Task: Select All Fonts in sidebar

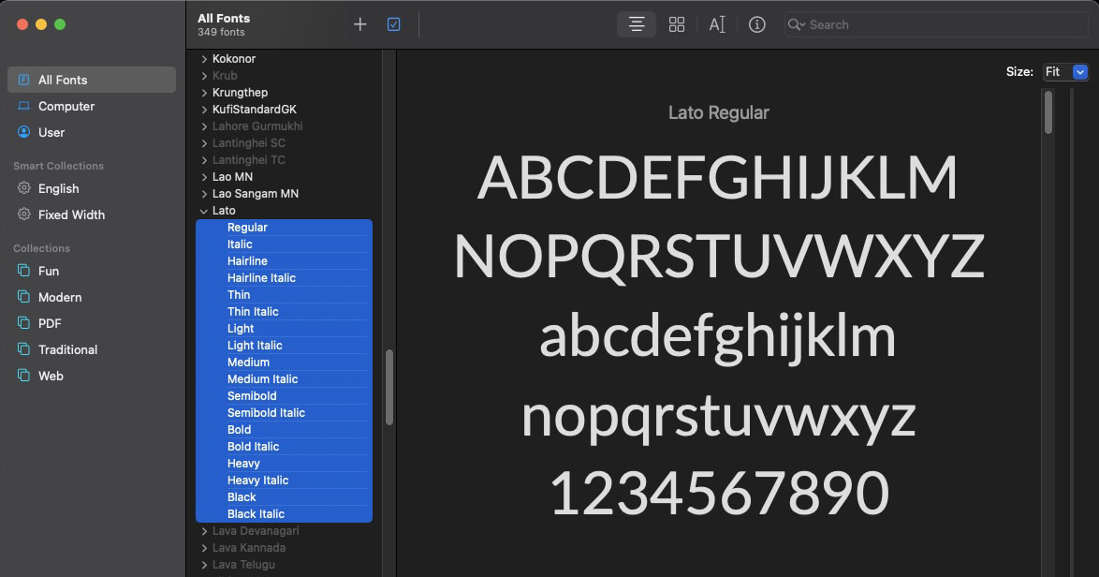Action: [92, 80]
